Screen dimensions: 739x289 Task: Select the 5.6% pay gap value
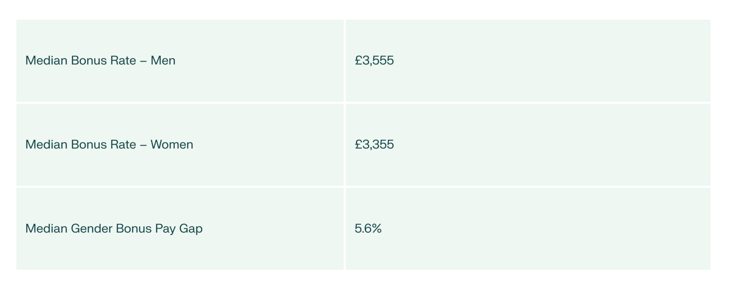[368, 228]
